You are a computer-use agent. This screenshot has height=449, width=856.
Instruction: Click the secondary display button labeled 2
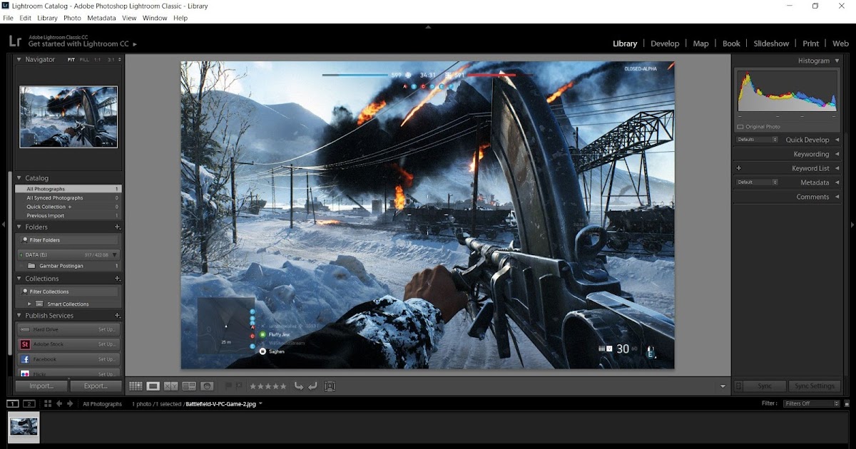[x=29, y=404]
